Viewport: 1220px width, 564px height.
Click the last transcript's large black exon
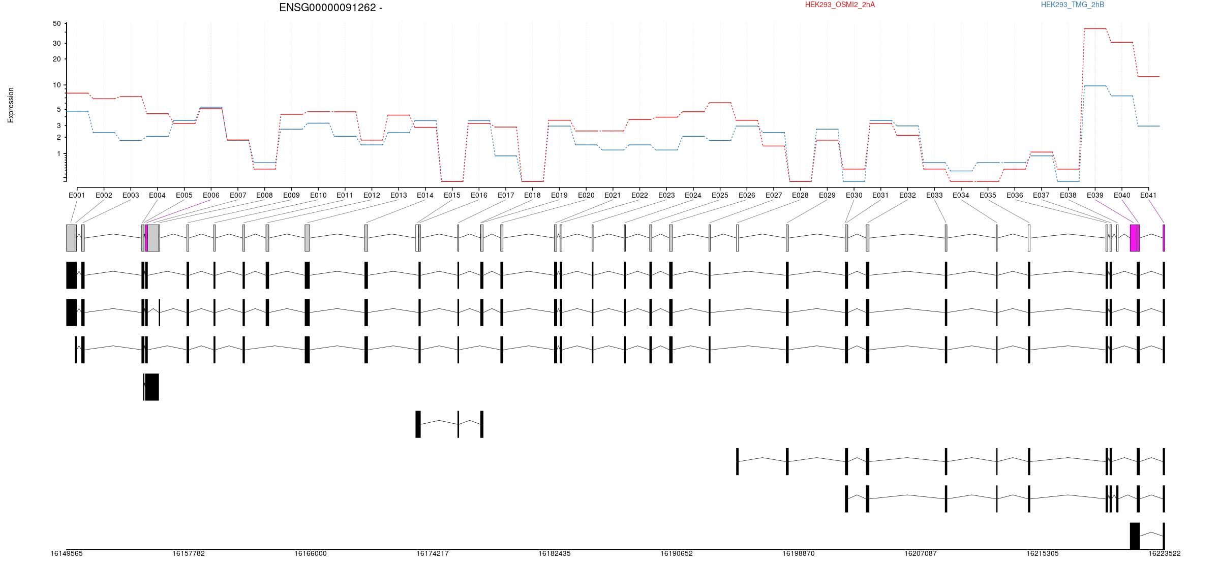click(1135, 536)
